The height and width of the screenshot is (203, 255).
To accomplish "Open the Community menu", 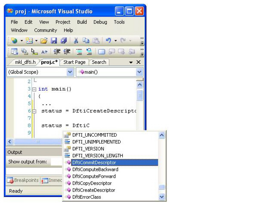I will (45, 30).
